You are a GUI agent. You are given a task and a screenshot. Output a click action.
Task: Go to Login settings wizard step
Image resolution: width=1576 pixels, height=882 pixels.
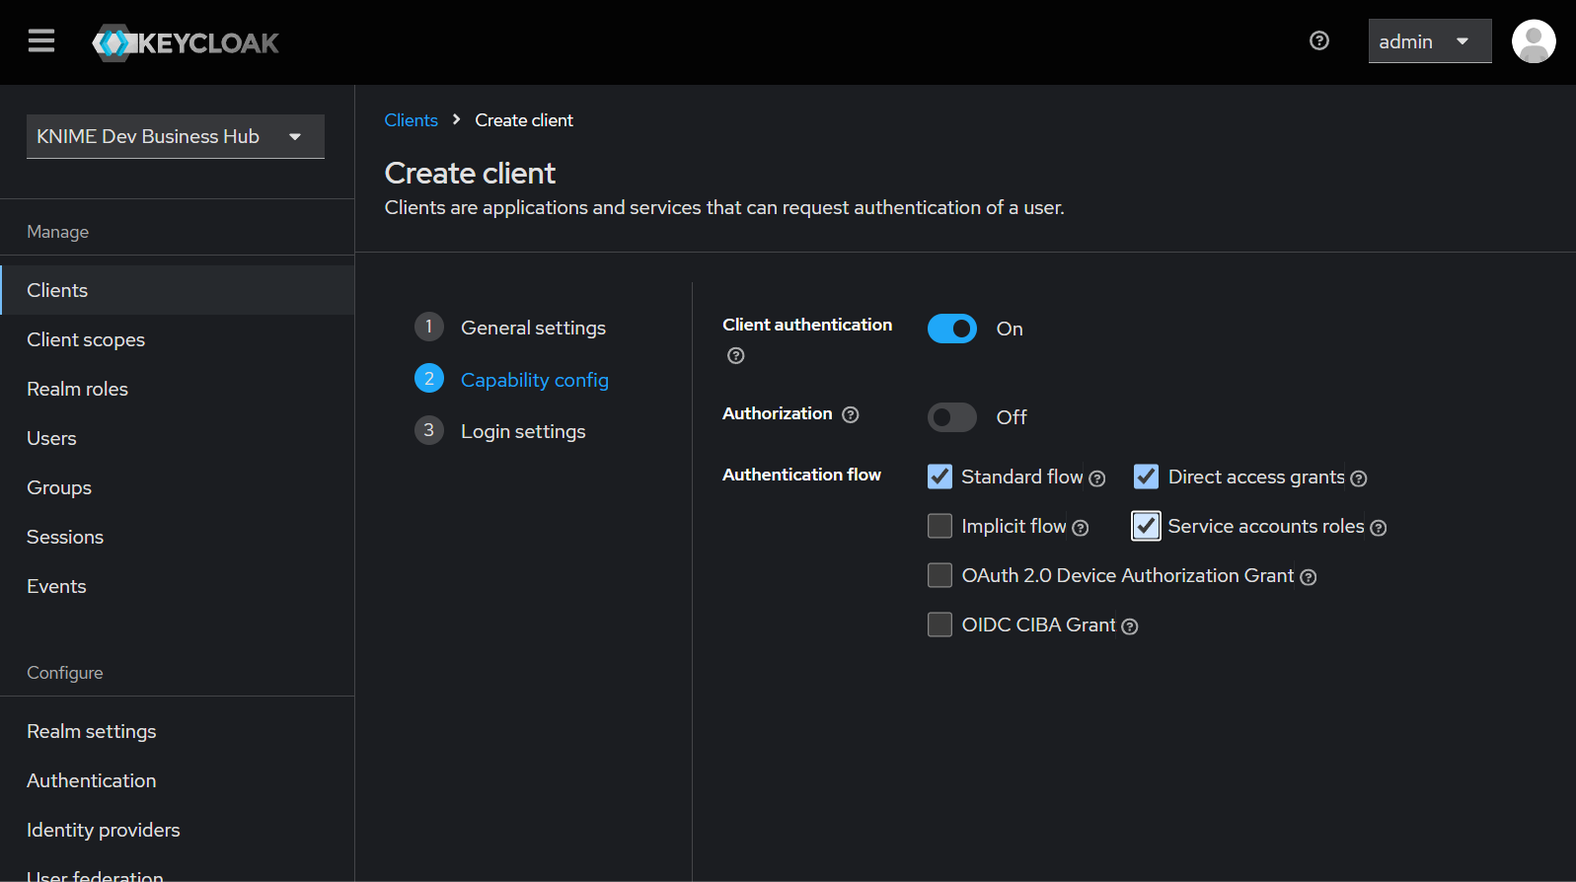coord(522,431)
